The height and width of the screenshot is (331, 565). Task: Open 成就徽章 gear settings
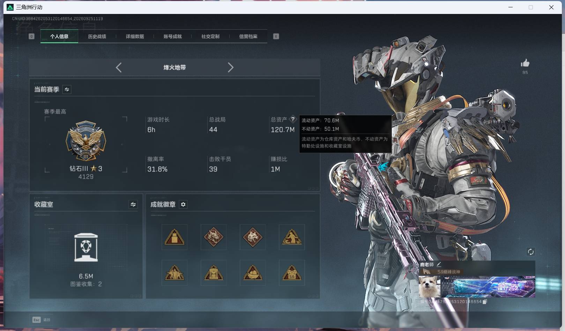coord(183,204)
